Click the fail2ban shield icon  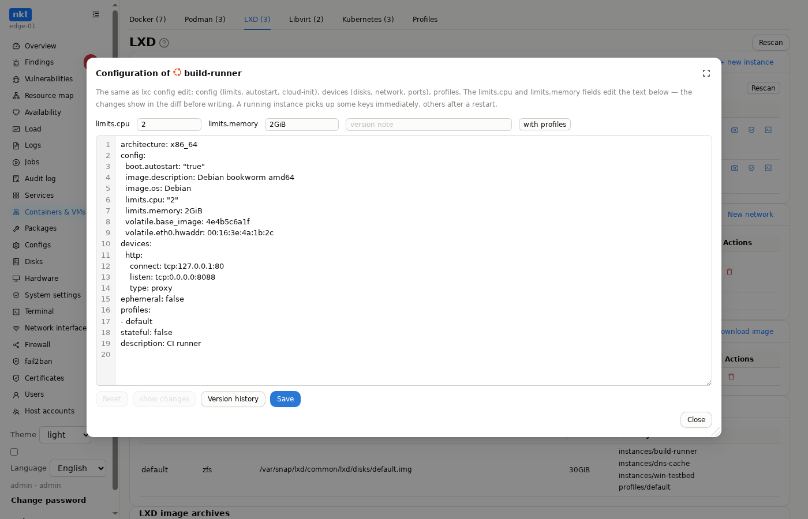pyautogui.click(x=16, y=362)
